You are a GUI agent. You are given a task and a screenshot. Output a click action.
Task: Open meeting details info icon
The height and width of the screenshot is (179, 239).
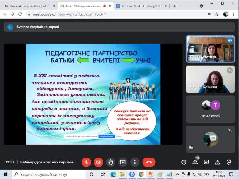tap(184, 162)
